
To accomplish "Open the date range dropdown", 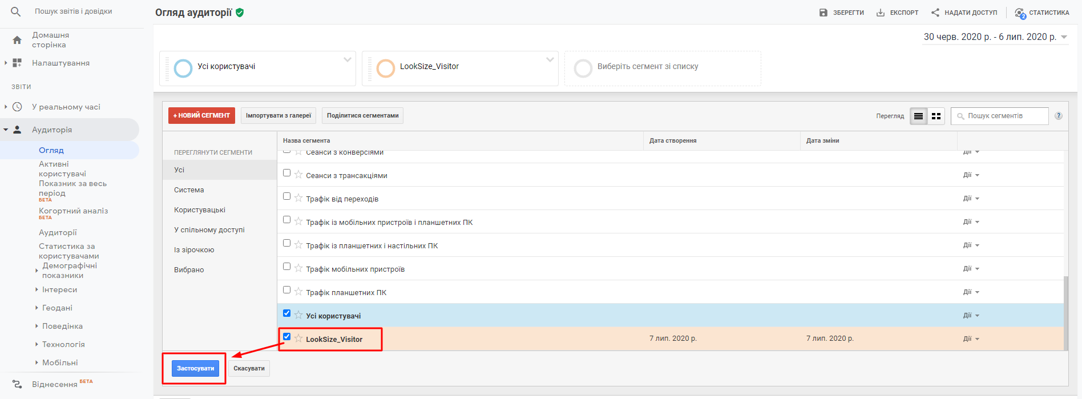I will coord(995,37).
